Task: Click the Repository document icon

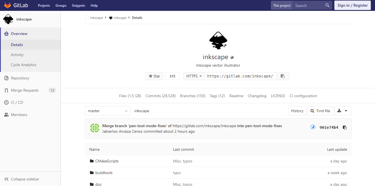Action: pyautogui.click(x=6, y=78)
